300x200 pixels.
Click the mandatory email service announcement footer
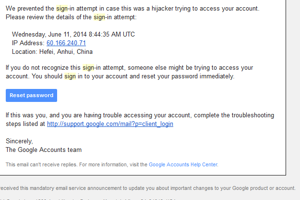tap(148, 188)
